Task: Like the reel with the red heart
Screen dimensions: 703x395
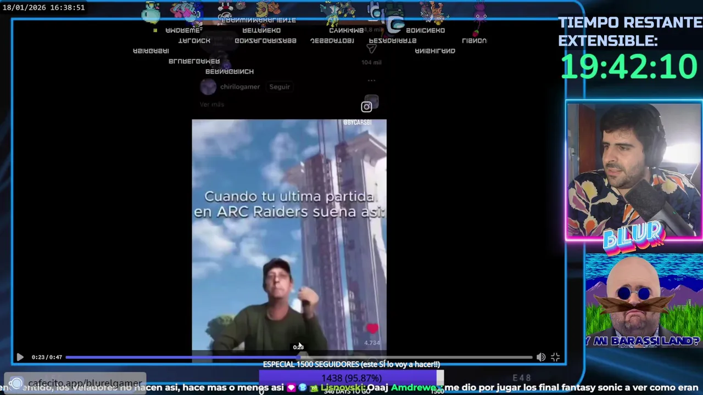Action: [x=372, y=328]
